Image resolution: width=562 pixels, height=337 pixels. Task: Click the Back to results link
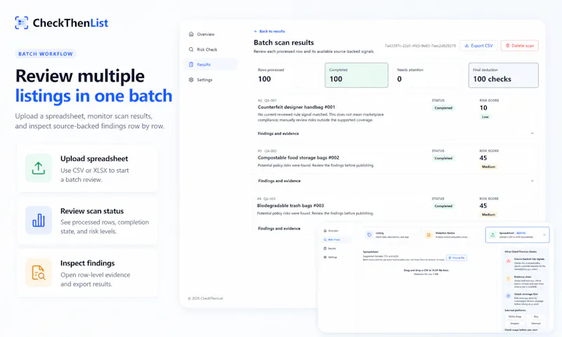pos(269,31)
